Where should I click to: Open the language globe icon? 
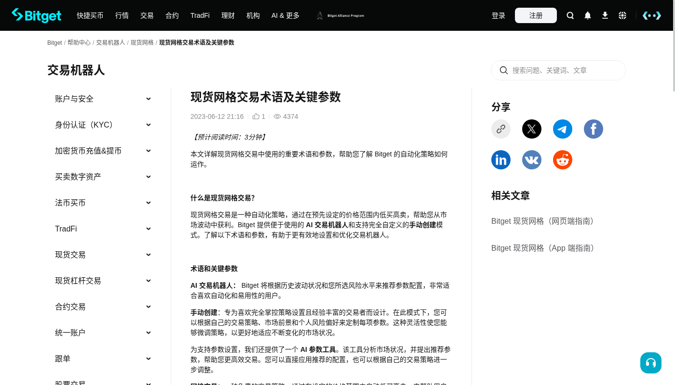[x=622, y=15]
